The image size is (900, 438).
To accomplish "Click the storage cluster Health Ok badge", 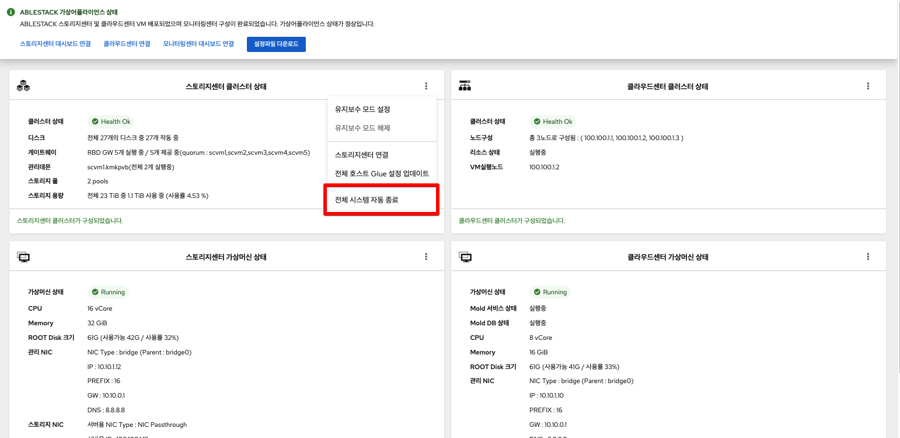I will click(x=111, y=121).
